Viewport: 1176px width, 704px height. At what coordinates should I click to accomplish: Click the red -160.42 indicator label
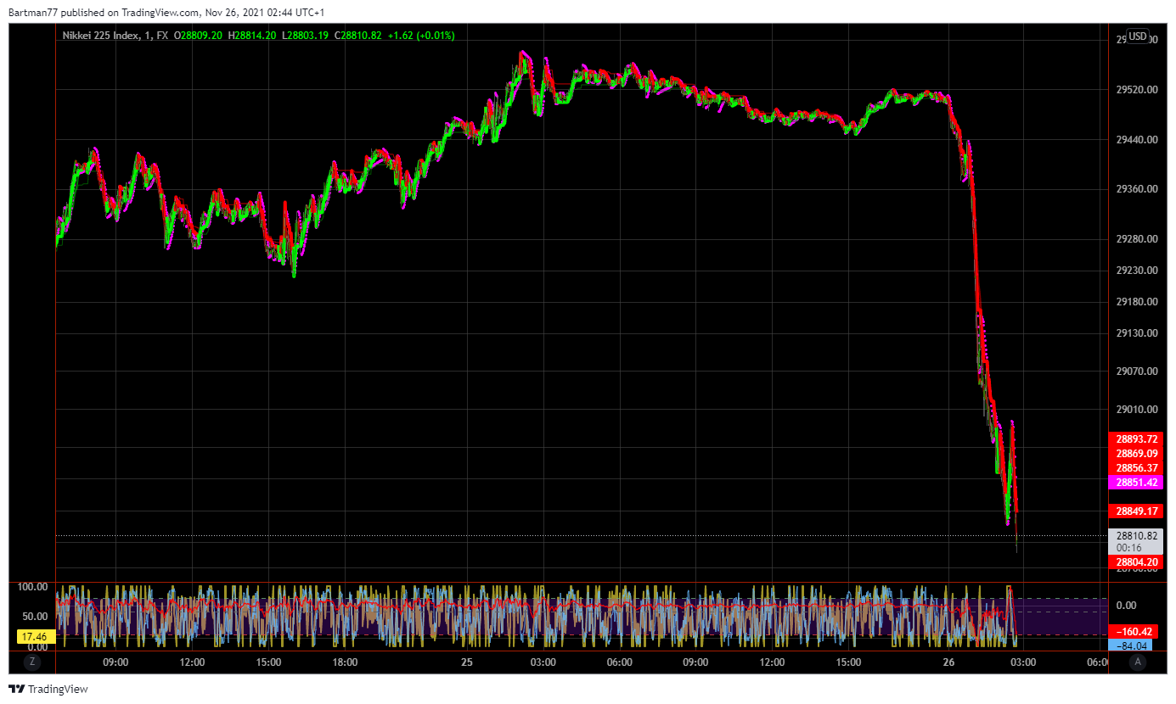pos(1136,631)
